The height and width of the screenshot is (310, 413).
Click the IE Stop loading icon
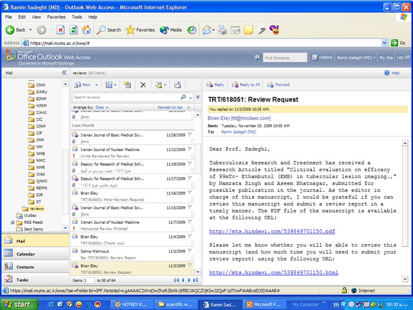[61, 30]
